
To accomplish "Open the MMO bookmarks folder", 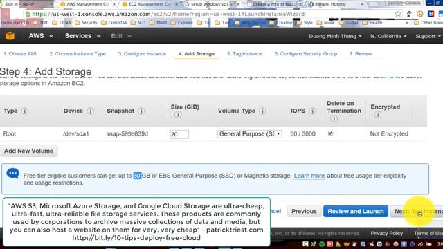I will (158, 23).
